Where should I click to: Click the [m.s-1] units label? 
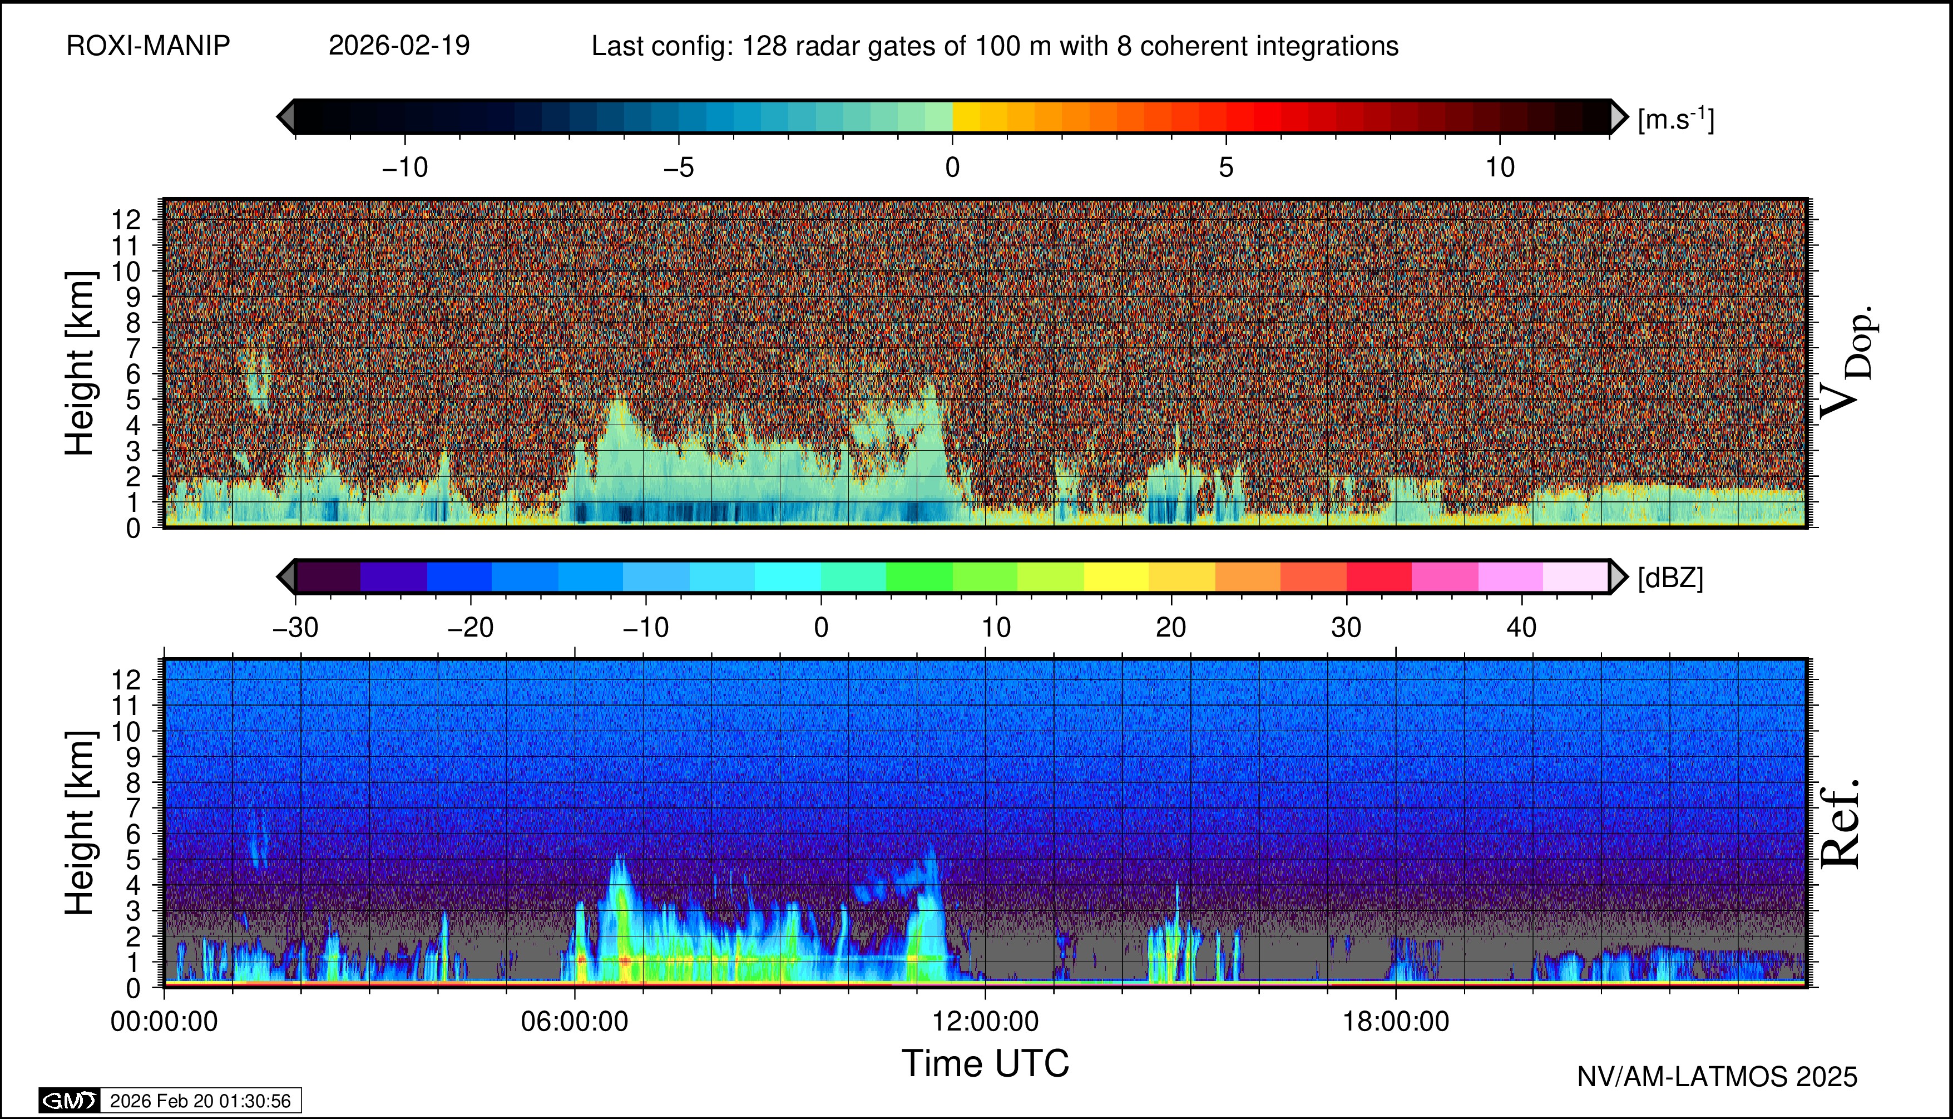(x=1675, y=119)
